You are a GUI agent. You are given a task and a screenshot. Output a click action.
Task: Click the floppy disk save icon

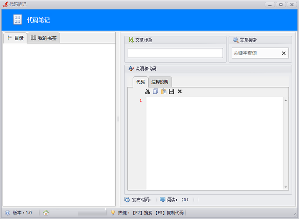click(172, 91)
